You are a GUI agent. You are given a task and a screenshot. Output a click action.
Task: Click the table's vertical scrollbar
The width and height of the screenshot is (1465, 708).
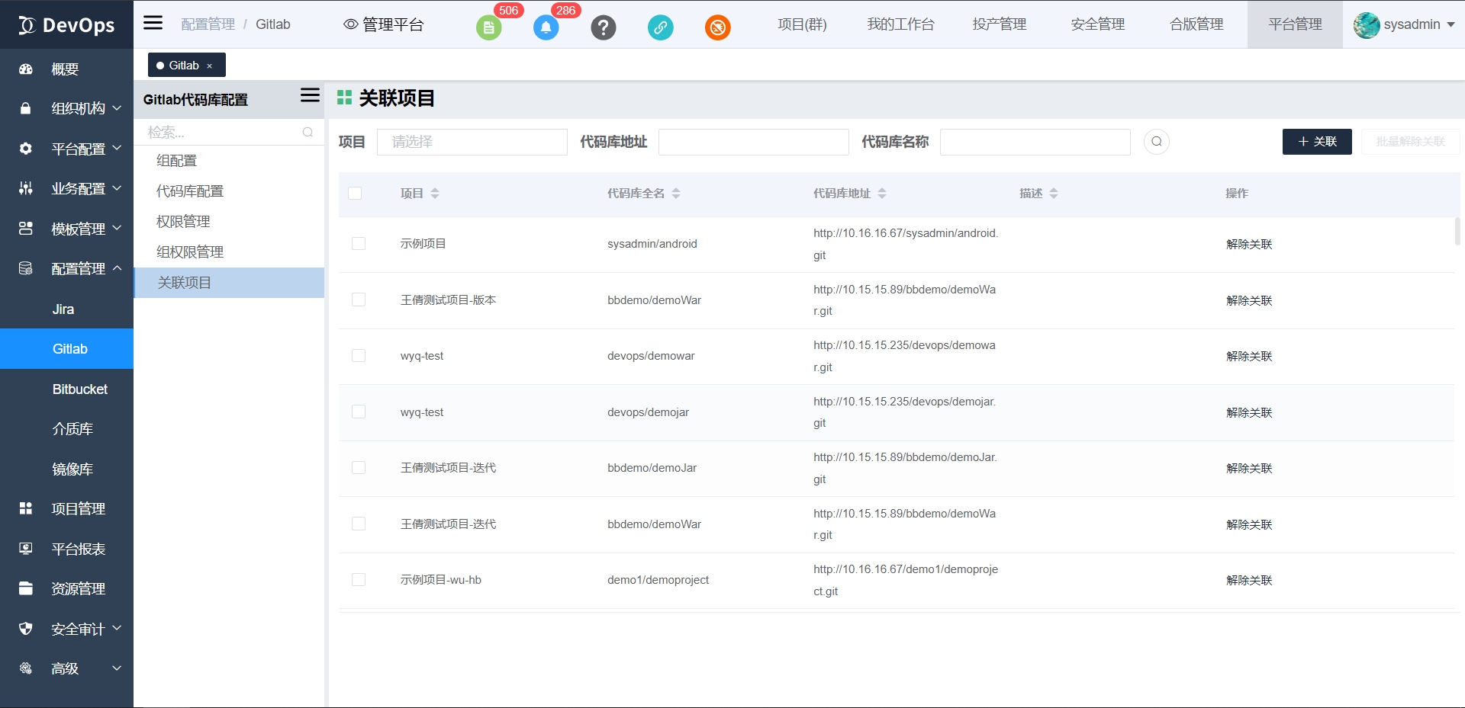(1457, 232)
